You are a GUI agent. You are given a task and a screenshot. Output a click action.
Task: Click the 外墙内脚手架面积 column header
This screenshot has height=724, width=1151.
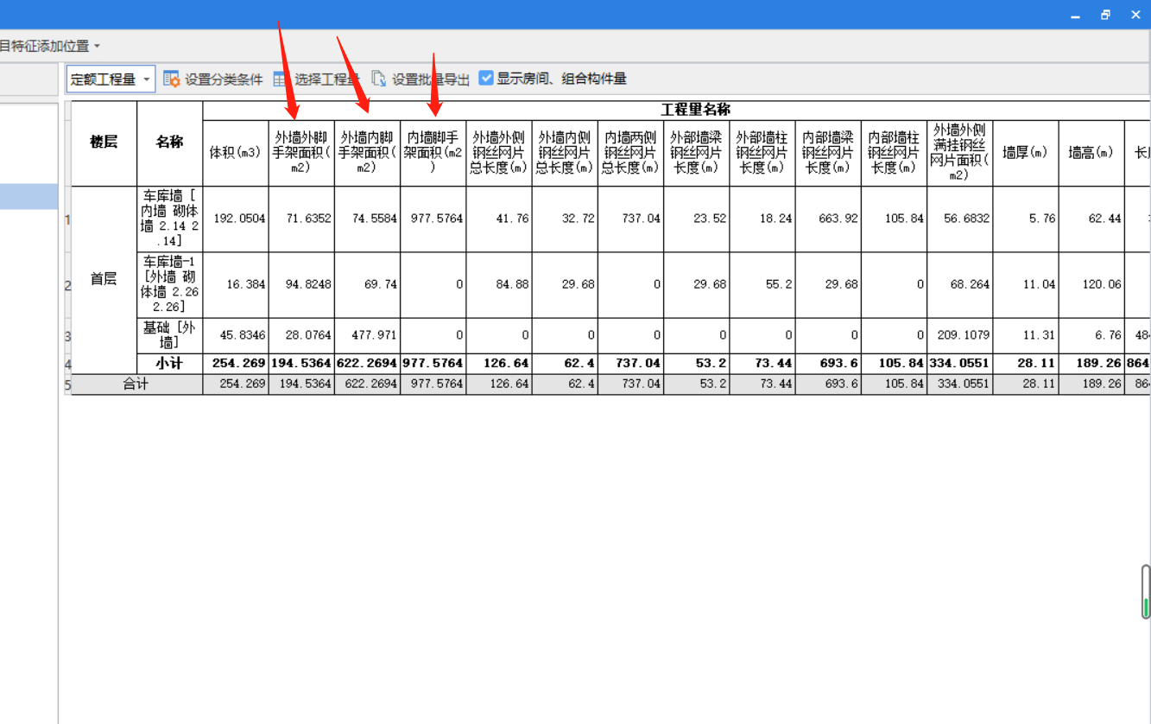click(x=367, y=153)
